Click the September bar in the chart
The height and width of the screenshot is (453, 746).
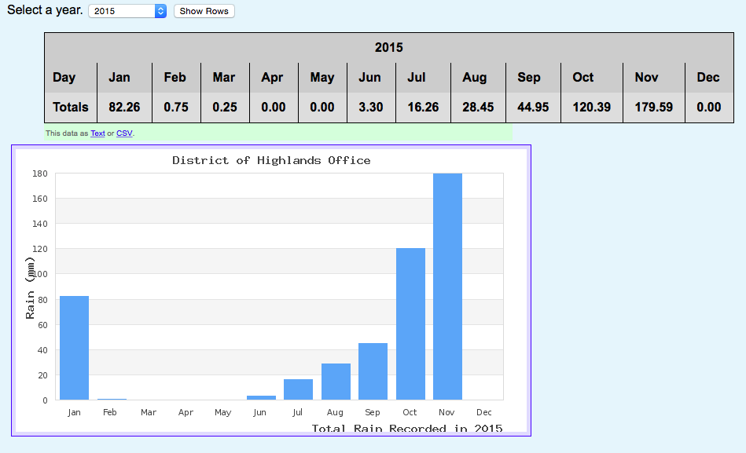[373, 371]
